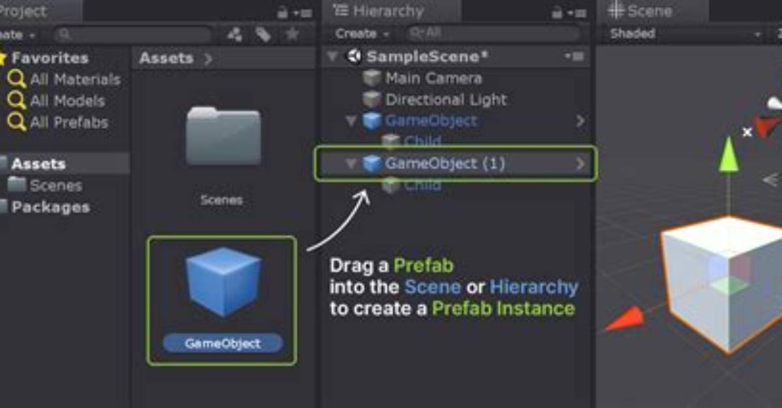Click the All Materials search icon

pos(16,80)
